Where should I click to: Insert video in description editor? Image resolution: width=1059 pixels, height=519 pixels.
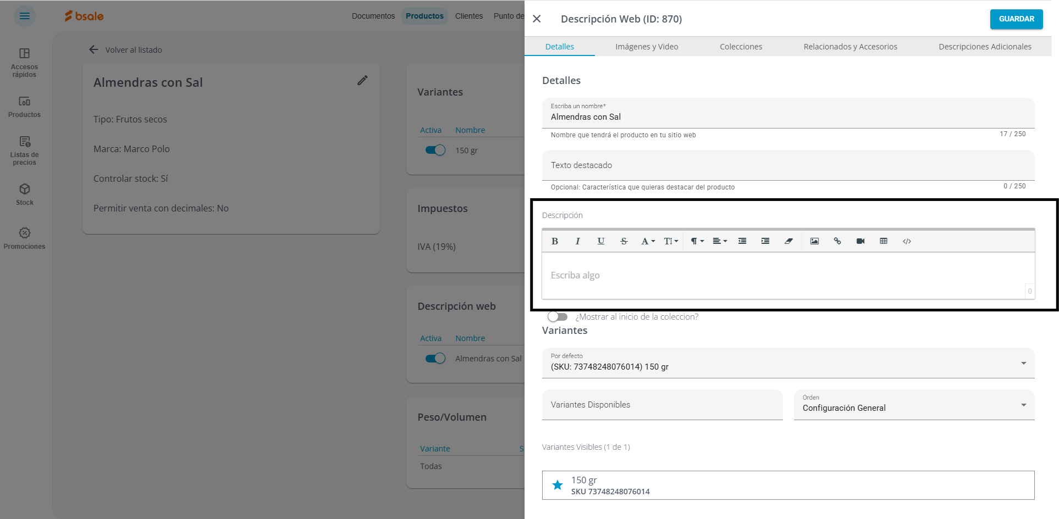point(861,241)
